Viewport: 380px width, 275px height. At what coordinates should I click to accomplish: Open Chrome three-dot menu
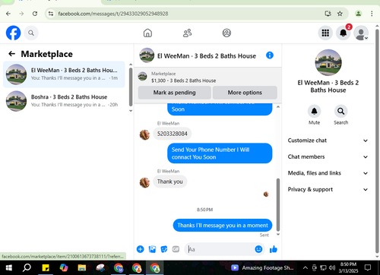372,14
